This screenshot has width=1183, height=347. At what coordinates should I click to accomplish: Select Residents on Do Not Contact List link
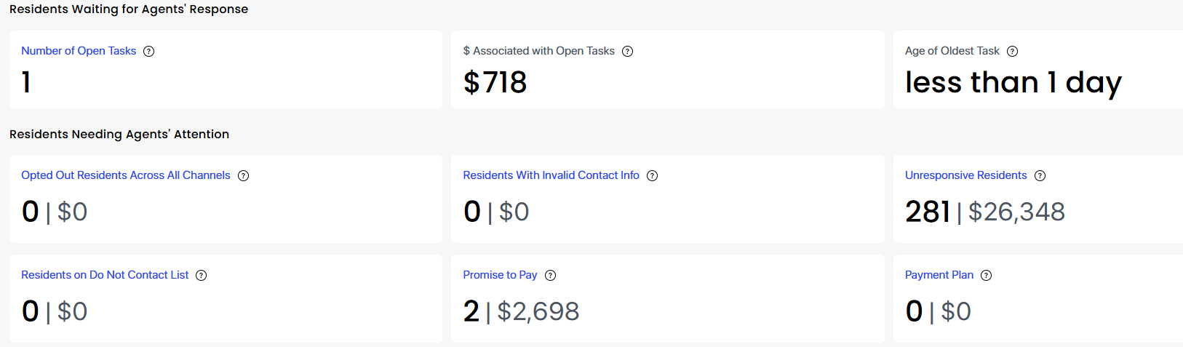click(105, 275)
